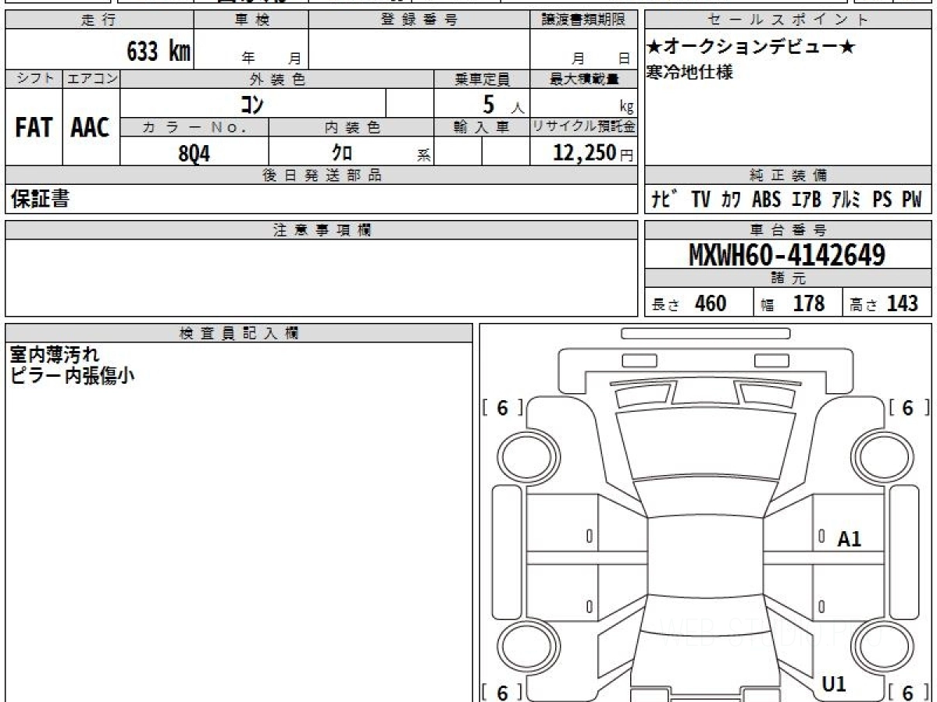The image size is (937, 702).
Task: Select chassis number MXWH60-4142649
Action: [x=787, y=255]
